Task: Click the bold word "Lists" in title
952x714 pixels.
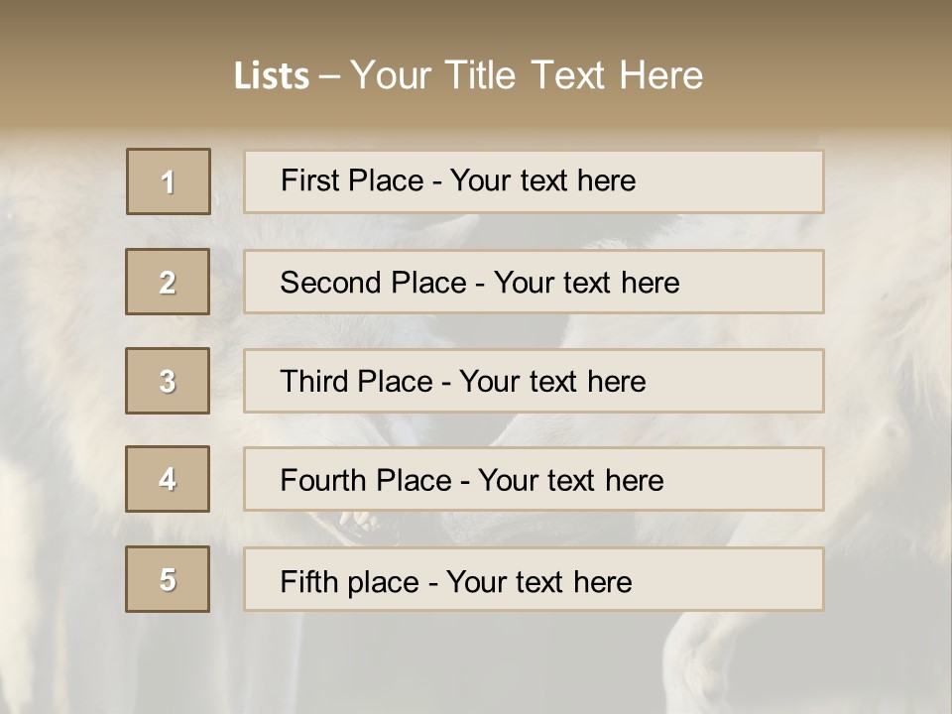Action: [x=272, y=76]
